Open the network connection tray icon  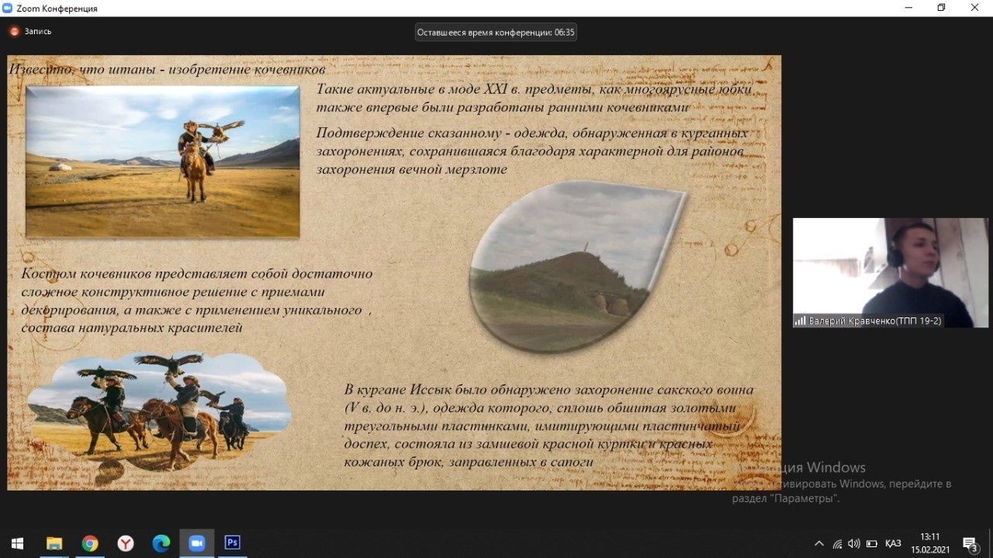(x=837, y=543)
